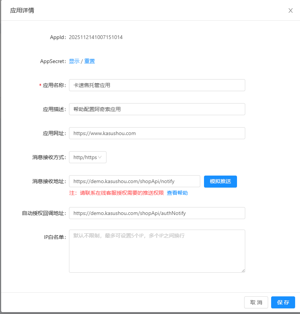Save changes with the 保存 button
This screenshot has width=300, height=314.
coord(283,302)
